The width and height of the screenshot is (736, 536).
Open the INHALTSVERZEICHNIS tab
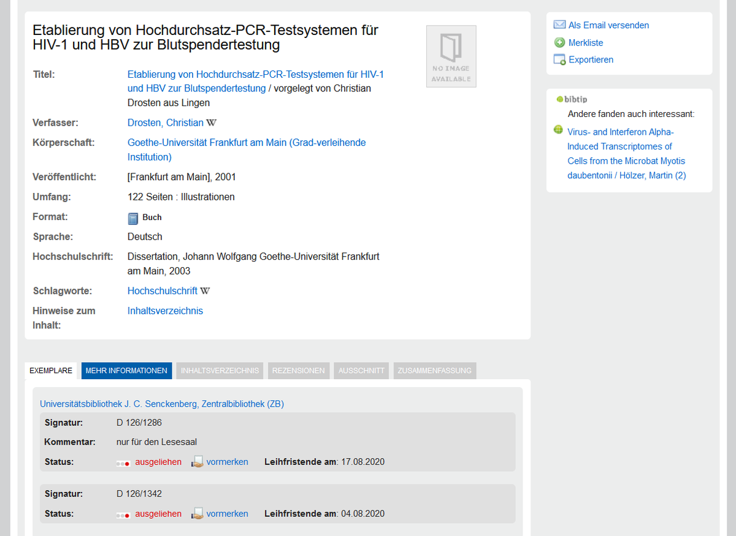(x=219, y=371)
